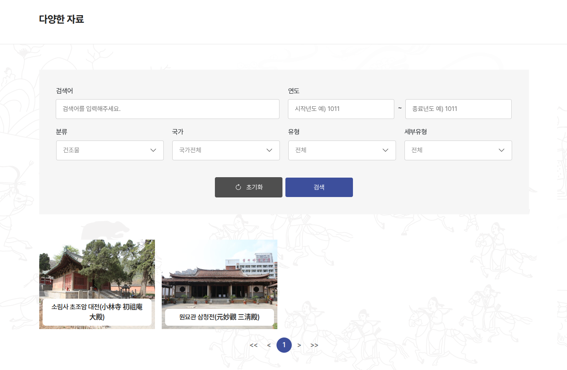Image resolution: width=567 pixels, height=370 pixels.
Task: Open the 분류 dropdown showing 건조물
Action: [x=110, y=150]
